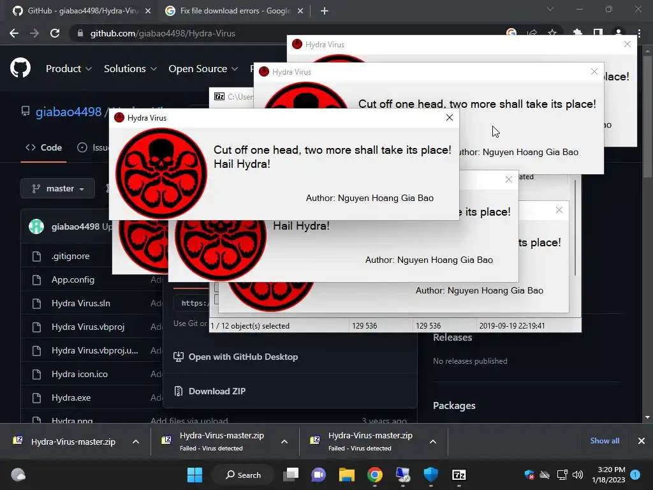Open the Chat taskbar icon
The image size is (653, 490).
coord(319,475)
